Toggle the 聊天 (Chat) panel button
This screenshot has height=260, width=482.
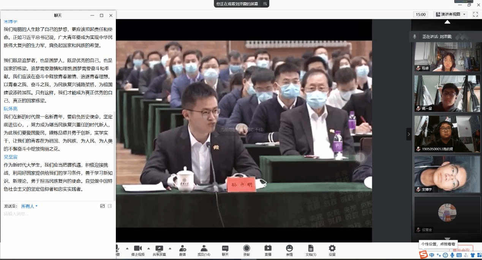[225, 250]
